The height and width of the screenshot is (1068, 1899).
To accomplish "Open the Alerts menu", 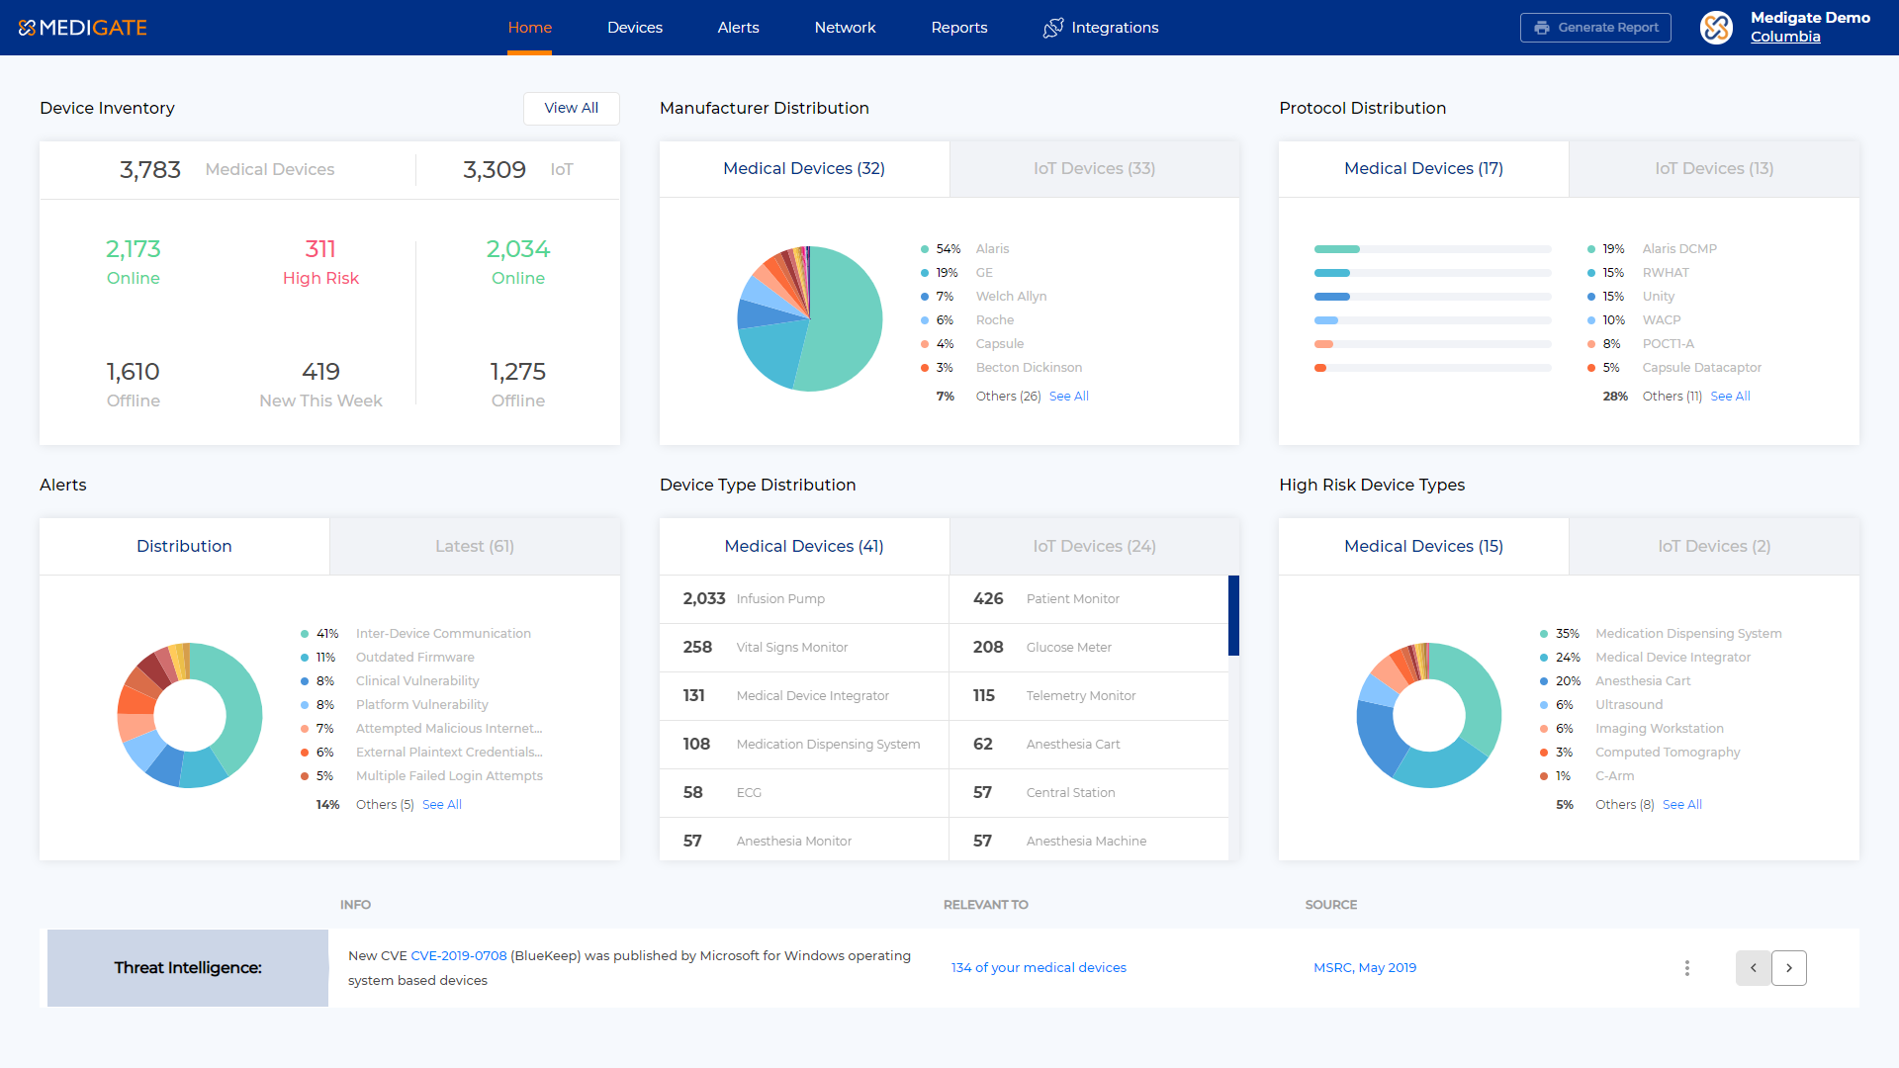I will [x=739, y=28].
